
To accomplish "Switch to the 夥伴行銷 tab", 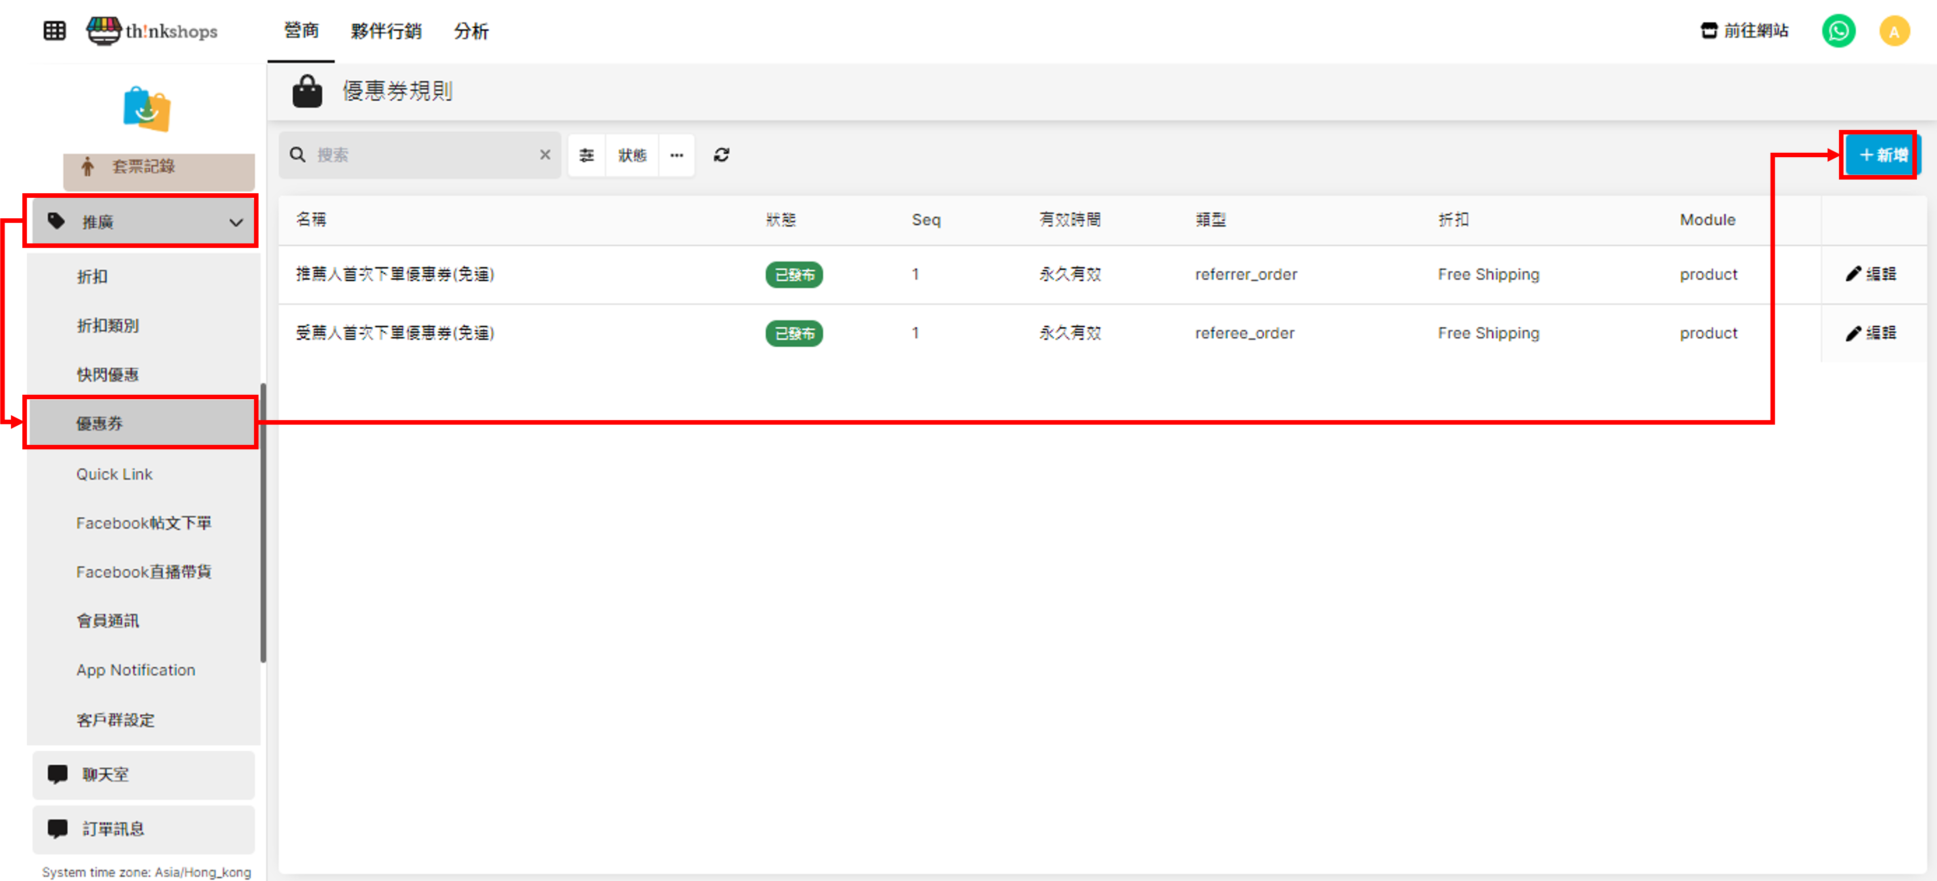I will tap(386, 31).
